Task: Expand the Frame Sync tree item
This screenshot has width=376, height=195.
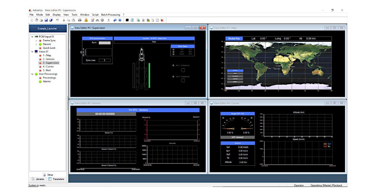Action: pyautogui.click(x=36, y=40)
